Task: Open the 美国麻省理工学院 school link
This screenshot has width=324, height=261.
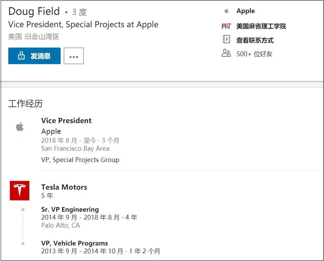Action: point(261,26)
